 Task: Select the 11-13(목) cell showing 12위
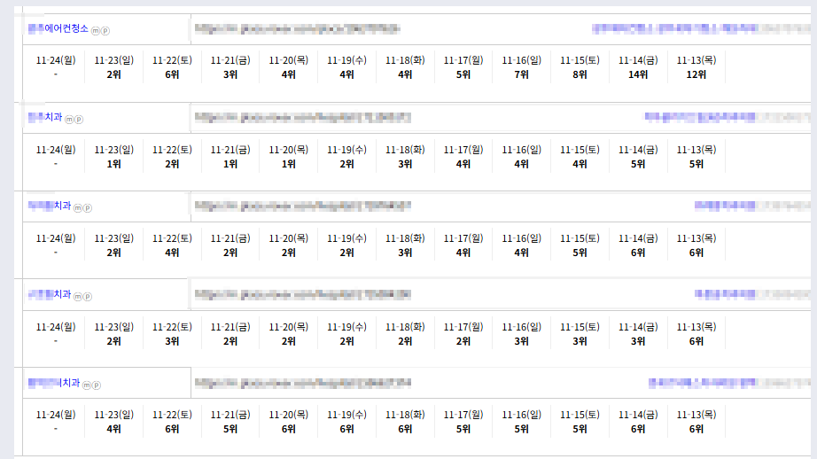click(x=696, y=67)
